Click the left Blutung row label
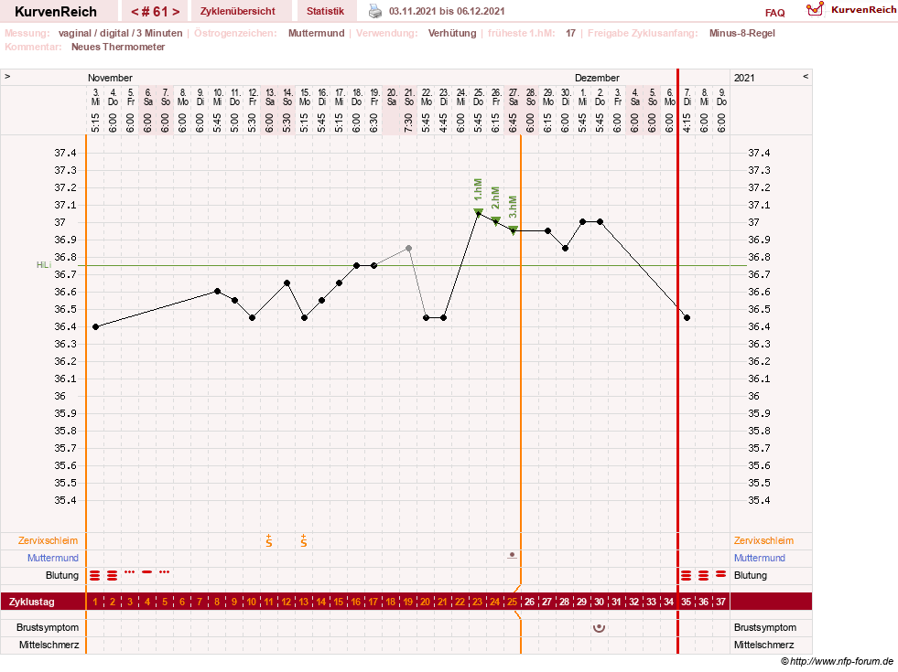The image size is (898, 672). (62, 575)
